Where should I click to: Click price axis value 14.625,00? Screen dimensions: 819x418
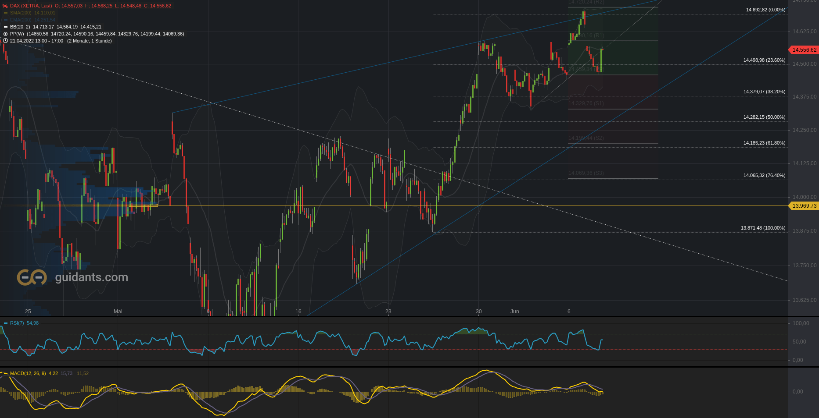805,32
